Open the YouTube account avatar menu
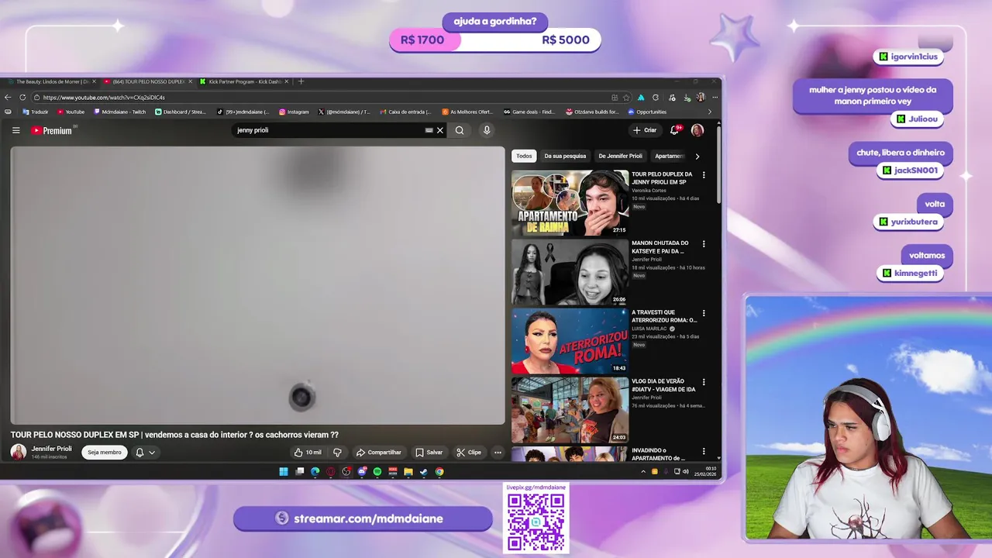Image resolution: width=992 pixels, height=558 pixels. 697,130
